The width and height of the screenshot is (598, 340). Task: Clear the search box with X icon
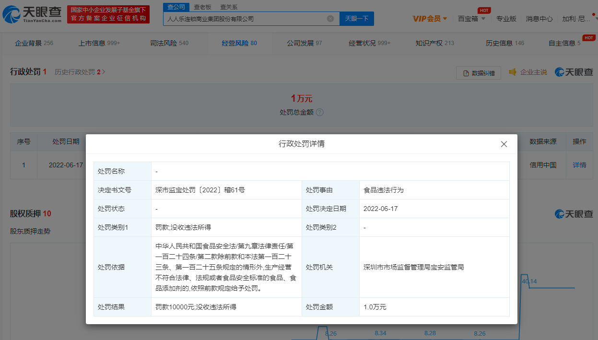330,19
